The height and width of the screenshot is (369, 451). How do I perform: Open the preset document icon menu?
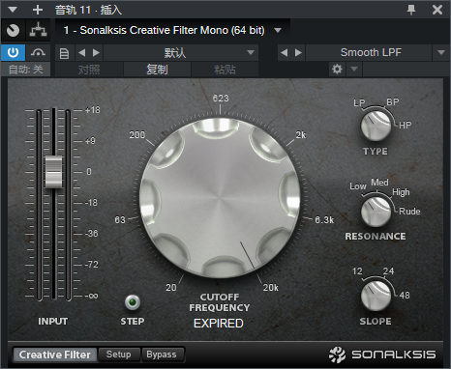coord(64,53)
